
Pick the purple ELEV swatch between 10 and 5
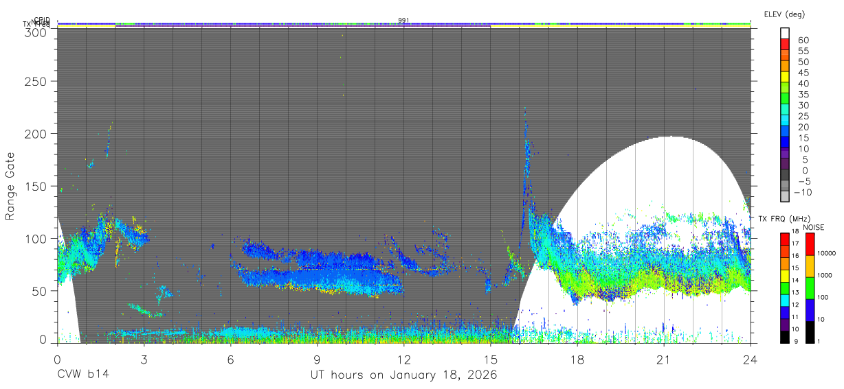(786, 154)
